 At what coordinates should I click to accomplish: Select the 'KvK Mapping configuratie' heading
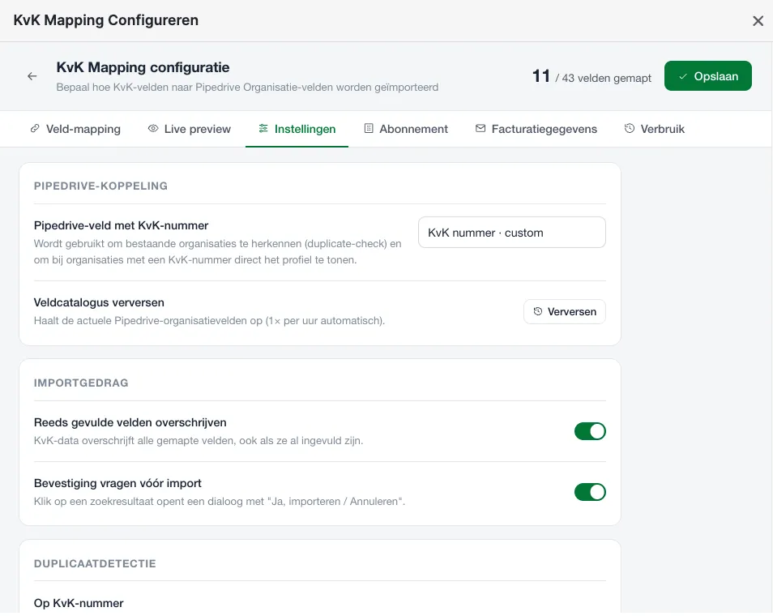(143, 67)
